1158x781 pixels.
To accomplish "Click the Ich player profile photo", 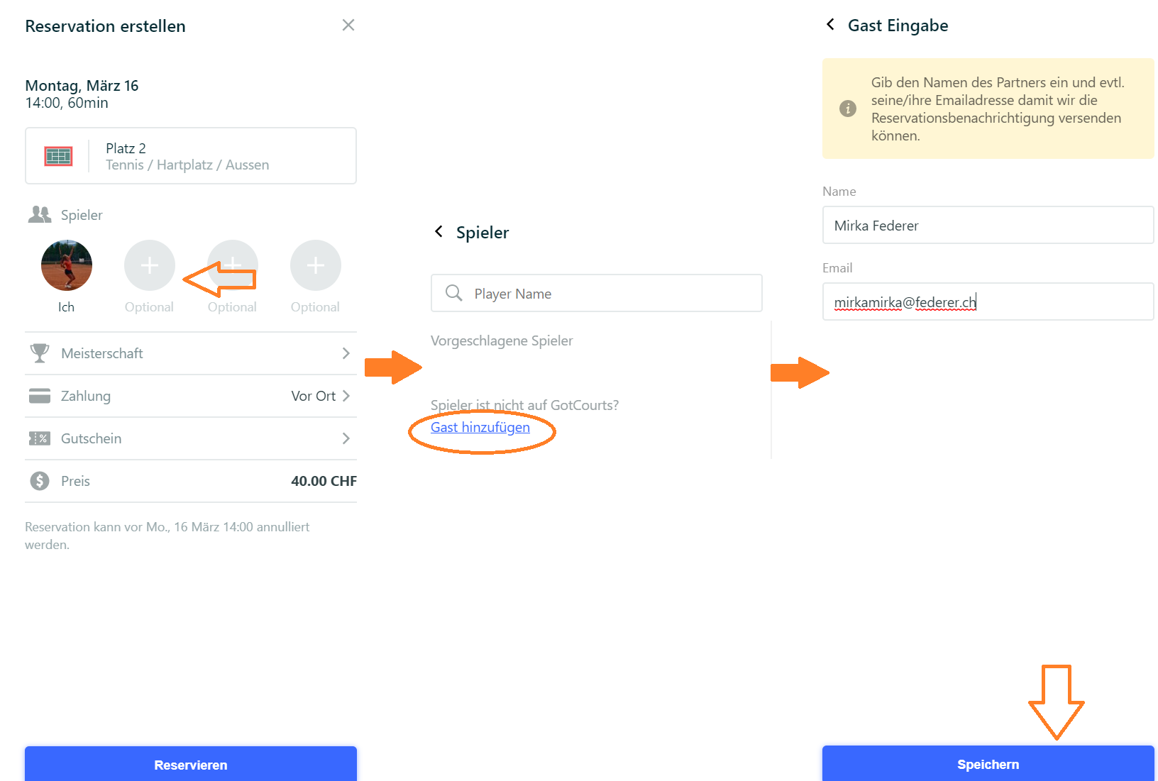I will pyautogui.click(x=67, y=265).
